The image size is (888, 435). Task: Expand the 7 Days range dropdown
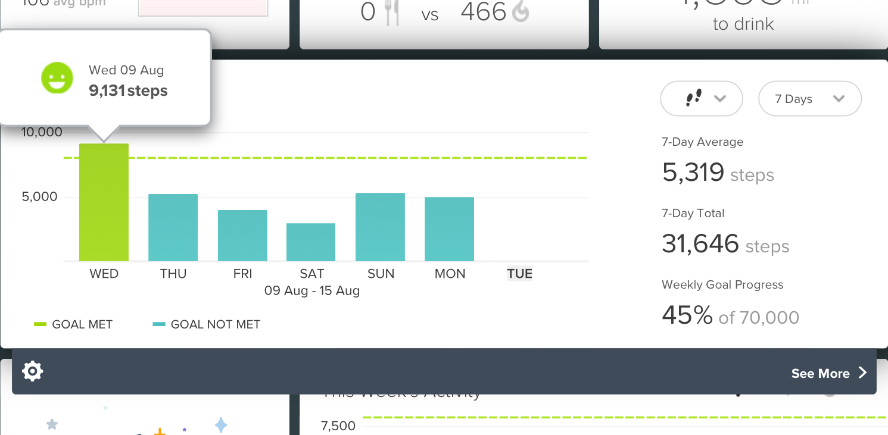(810, 99)
